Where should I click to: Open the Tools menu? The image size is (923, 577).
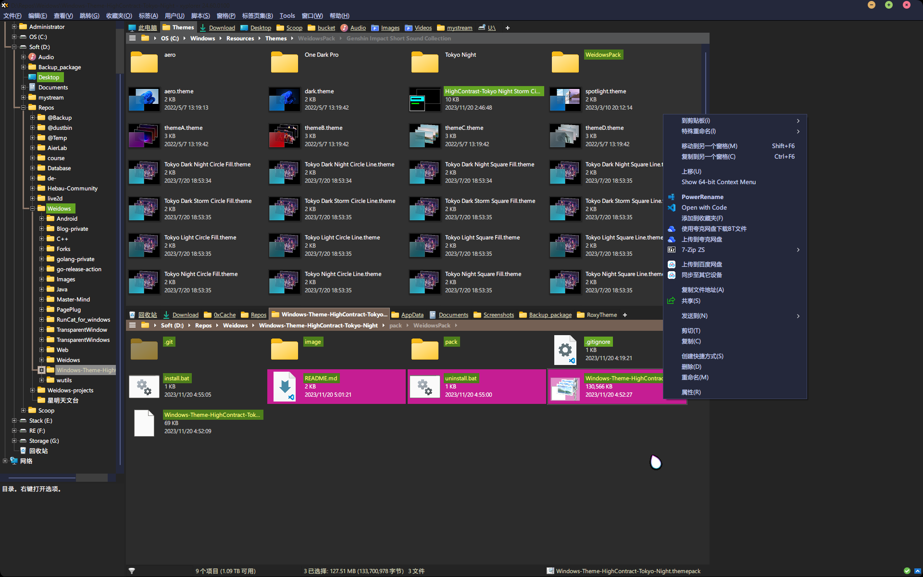(x=287, y=16)
